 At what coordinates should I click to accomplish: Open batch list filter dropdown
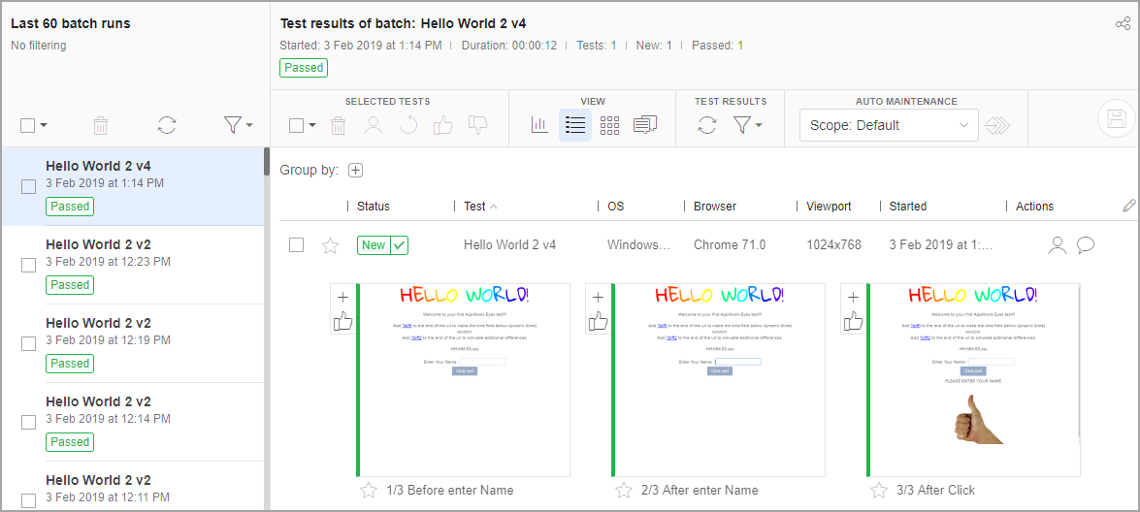click(x=238, y=125)
